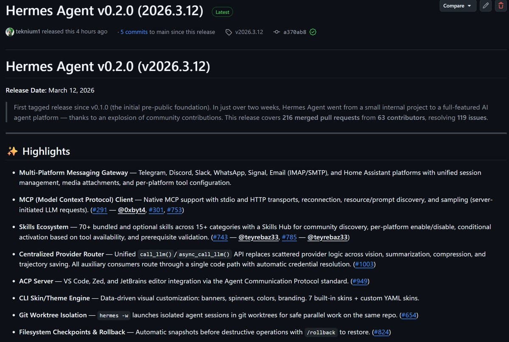The width and height of the screenshot is (509, 342).
Task: Click the green verified checkmark badge
Action: click(x=313, y=32)
